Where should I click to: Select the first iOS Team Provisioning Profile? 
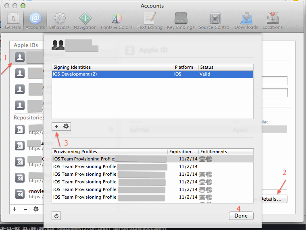pos(153,159)
